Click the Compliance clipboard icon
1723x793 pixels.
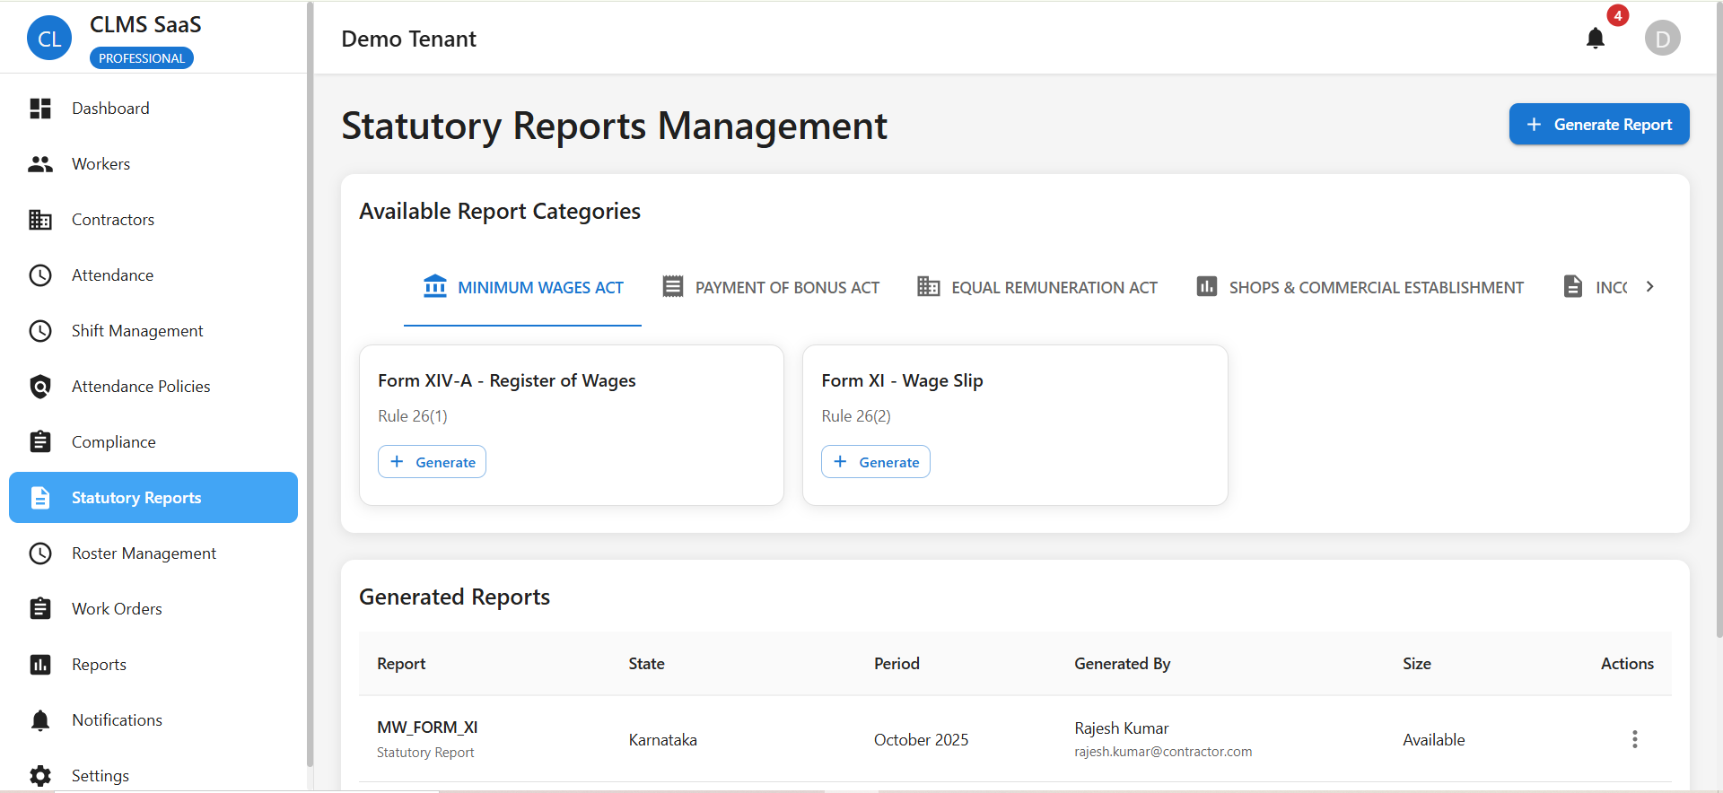pyautogui.click(x=40, y=442)
